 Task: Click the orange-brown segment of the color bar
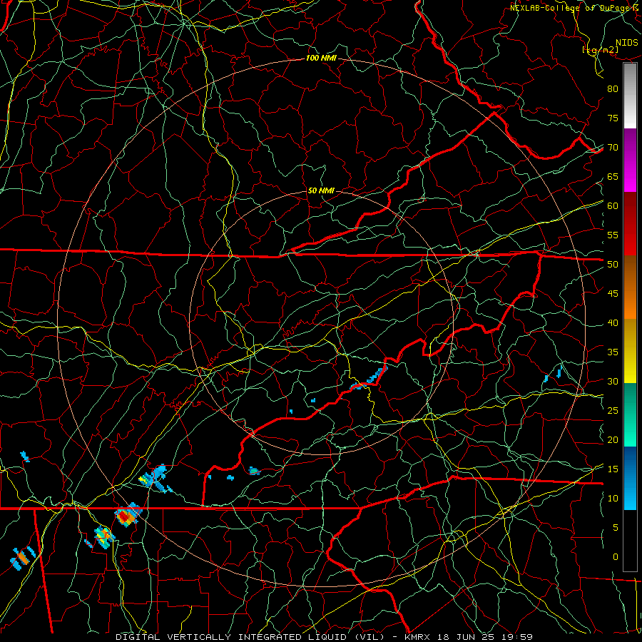630,287
